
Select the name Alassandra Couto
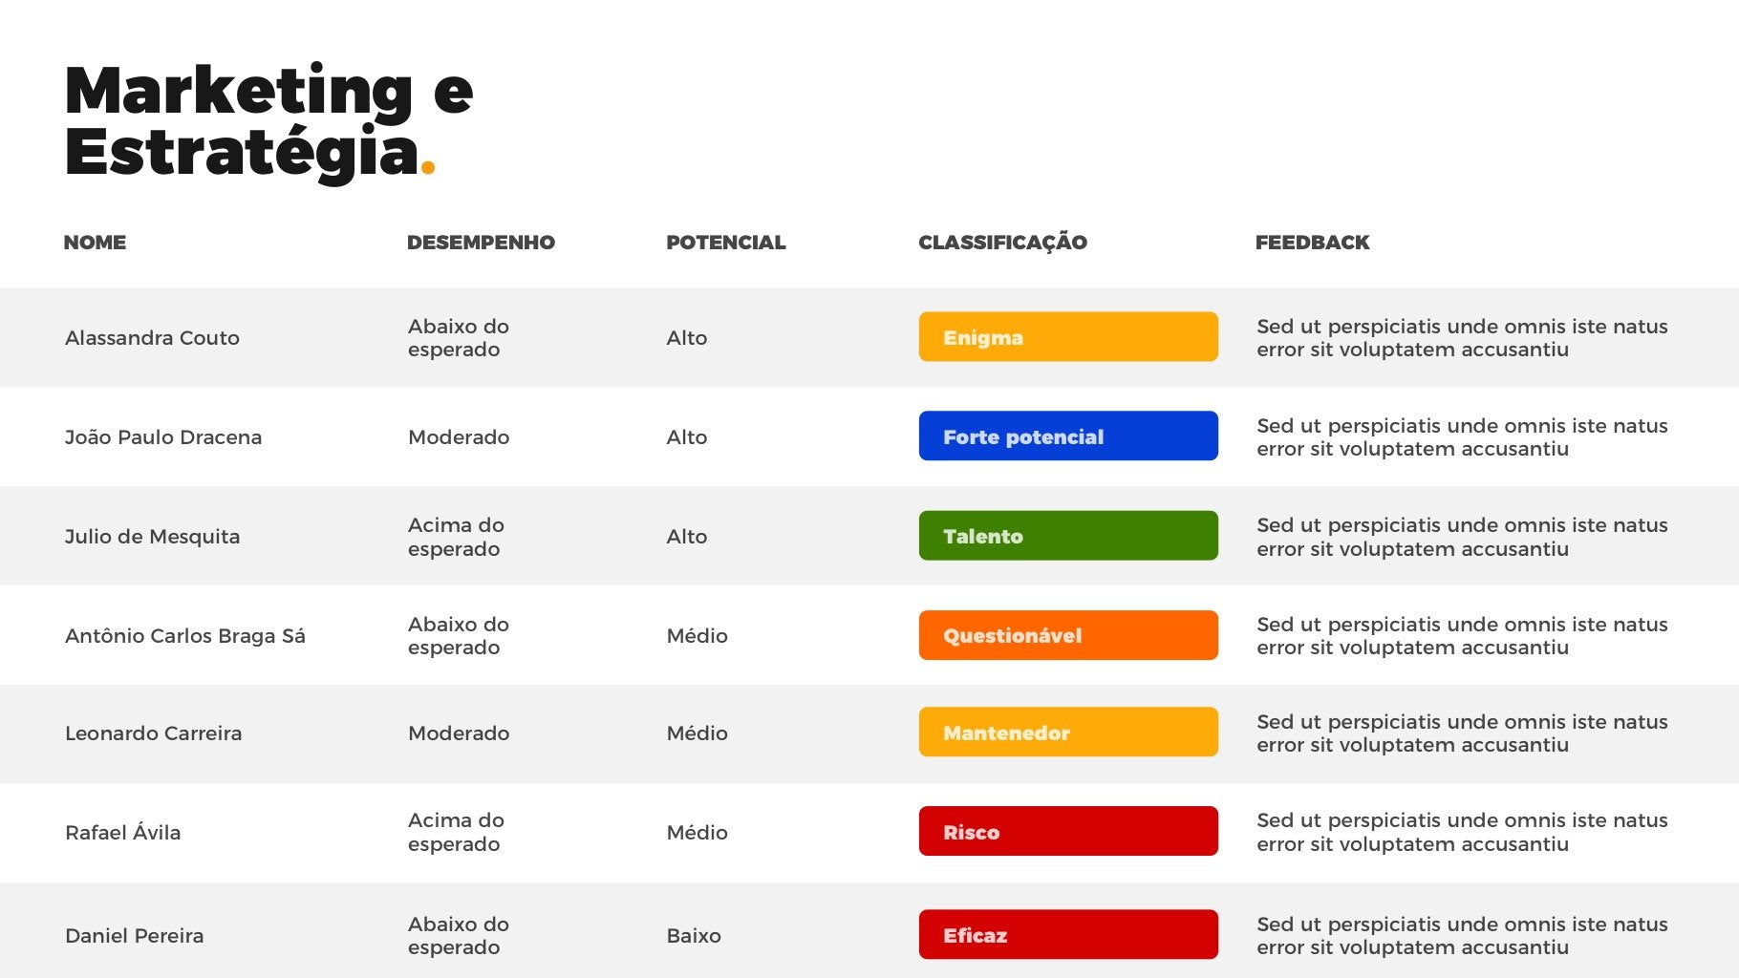(152, 338)
